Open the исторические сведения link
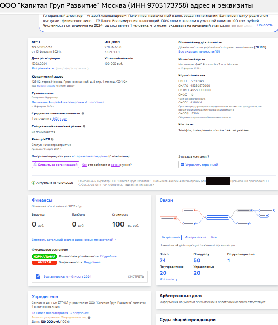Image resolution: width=278 pixels, height=325 pixels. [89, 156]
